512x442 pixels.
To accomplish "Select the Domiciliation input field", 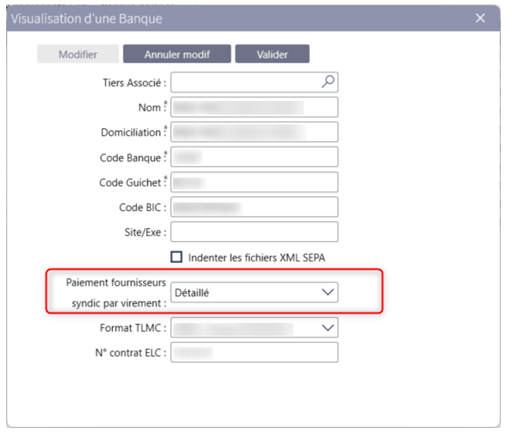I will (254, 132).
